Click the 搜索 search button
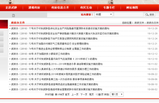 [150, 15]
